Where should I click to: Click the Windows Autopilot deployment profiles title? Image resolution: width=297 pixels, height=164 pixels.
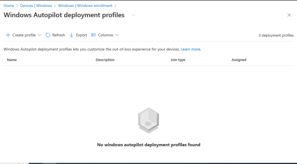64,15
